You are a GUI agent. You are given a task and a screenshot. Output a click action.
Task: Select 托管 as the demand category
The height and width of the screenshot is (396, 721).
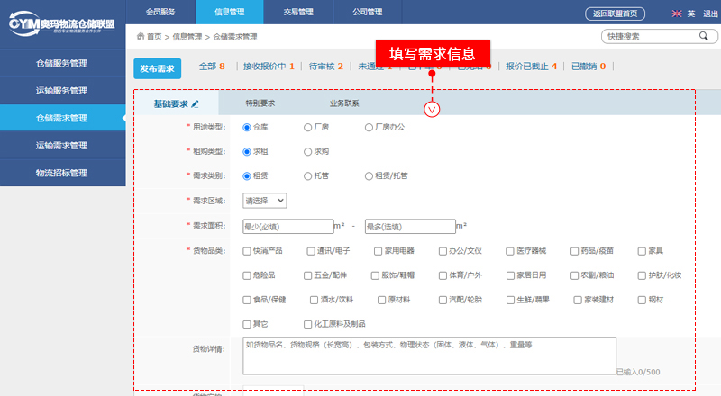pyautogui.click(x=308, y=176)
